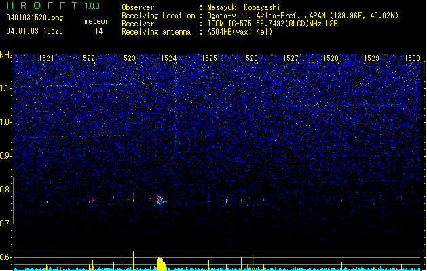Click the 0.6 kHz frequency label
The height and width of the screenshot is (271, 427).
[5, 257]
